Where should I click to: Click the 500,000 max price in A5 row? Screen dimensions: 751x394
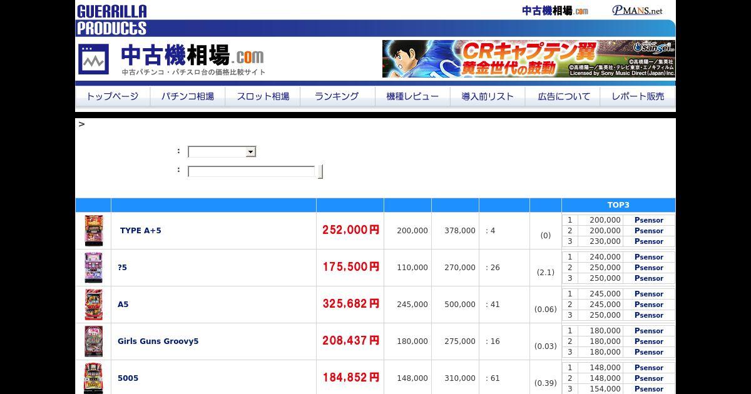pyautogui.click(x=460, y=305)
